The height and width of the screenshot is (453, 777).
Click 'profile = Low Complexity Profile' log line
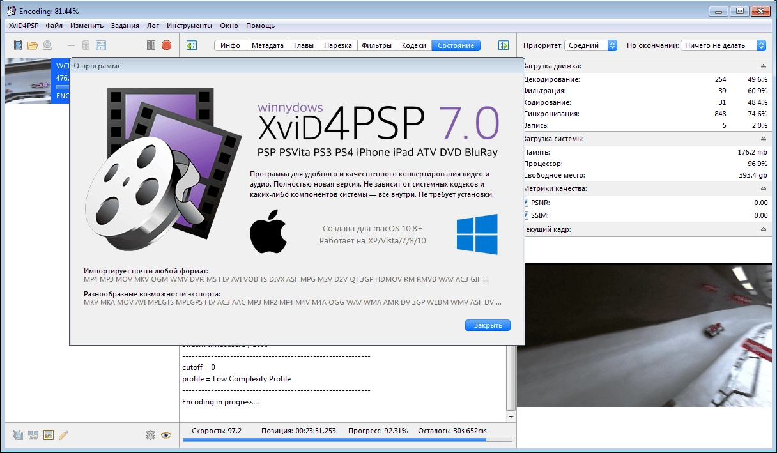pyautogui.click(x=236, y=379)
